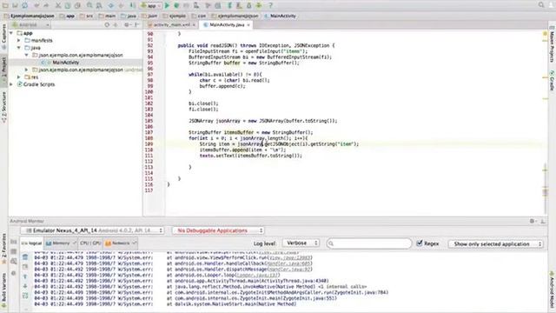Viewport: 556px width, 313px height.
Task: Open the Build Variants side panel
Action: click(3, 290)
